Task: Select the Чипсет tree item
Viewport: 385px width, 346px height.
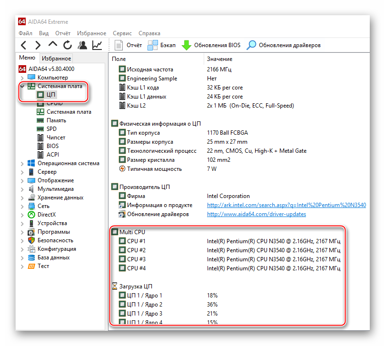Action: coord(56,138)
